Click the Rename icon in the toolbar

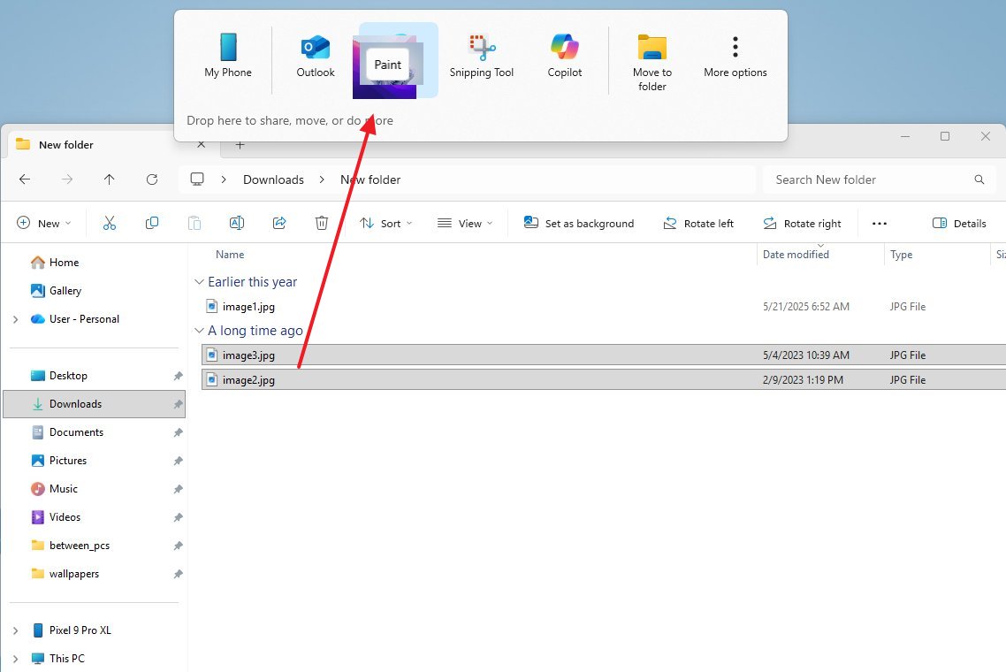[237, 223]
